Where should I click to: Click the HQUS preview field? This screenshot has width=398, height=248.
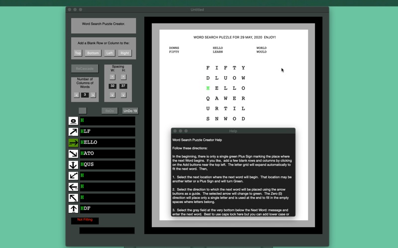[107, 165]
